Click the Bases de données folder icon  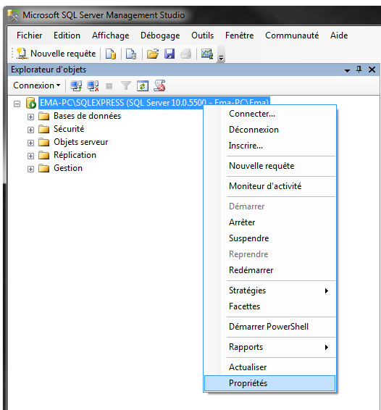[43, 116]
